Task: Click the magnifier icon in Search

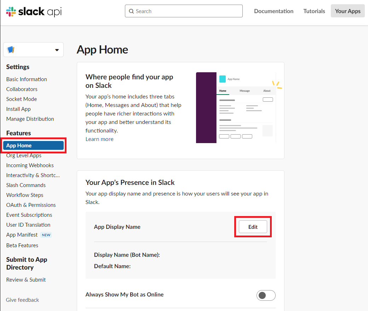Action: tap(131, 11)
